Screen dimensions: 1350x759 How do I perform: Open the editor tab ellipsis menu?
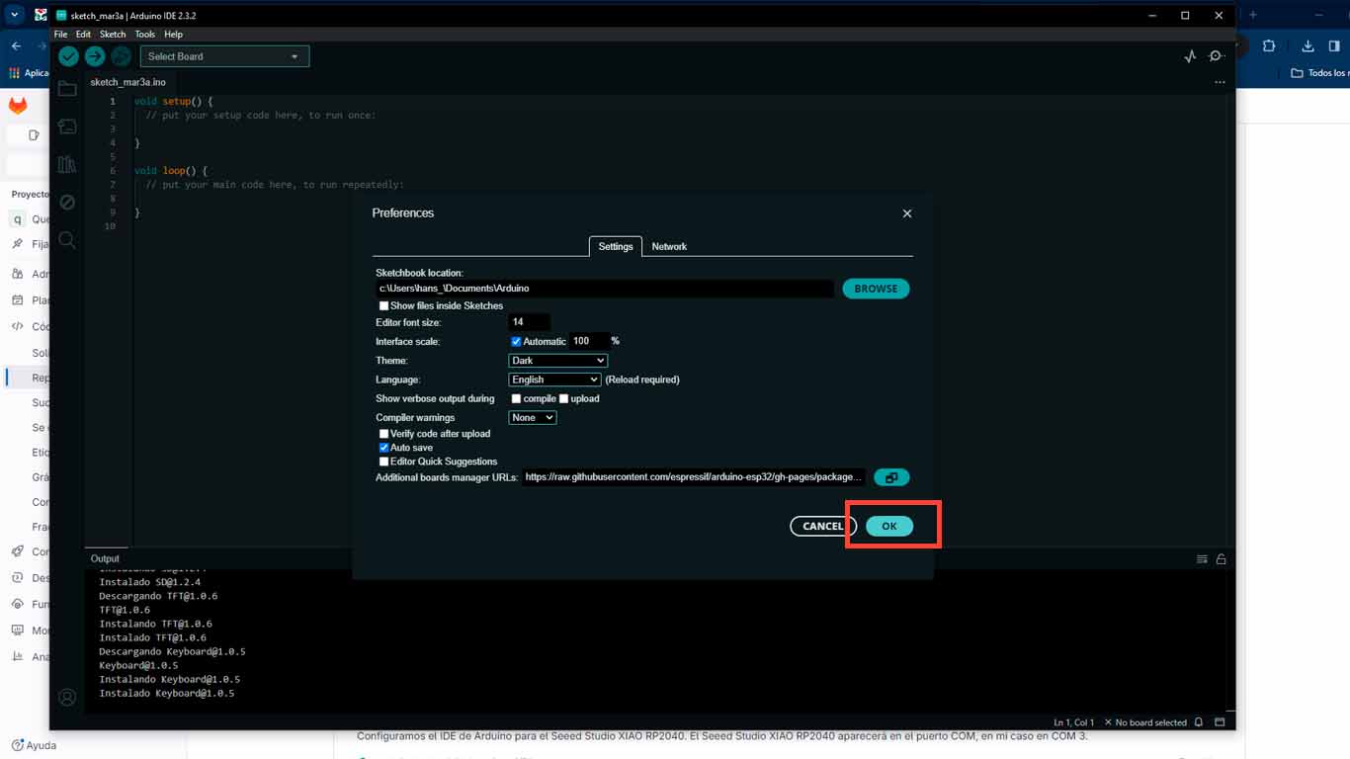click(x=1220, y=82)
